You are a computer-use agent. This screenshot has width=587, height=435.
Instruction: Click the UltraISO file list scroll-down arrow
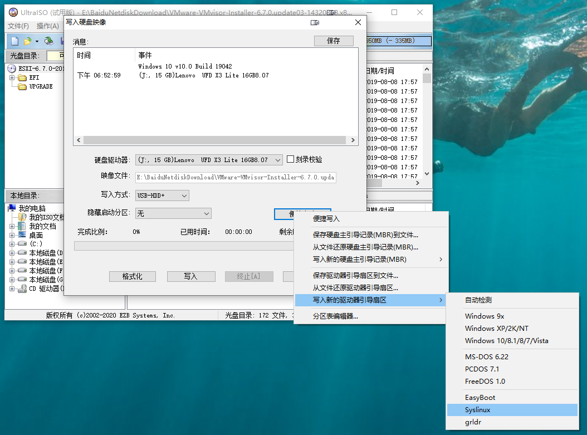pos(427,174)
